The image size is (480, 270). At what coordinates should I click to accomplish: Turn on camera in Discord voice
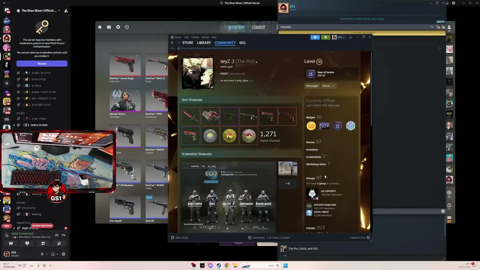click(11, 244)
